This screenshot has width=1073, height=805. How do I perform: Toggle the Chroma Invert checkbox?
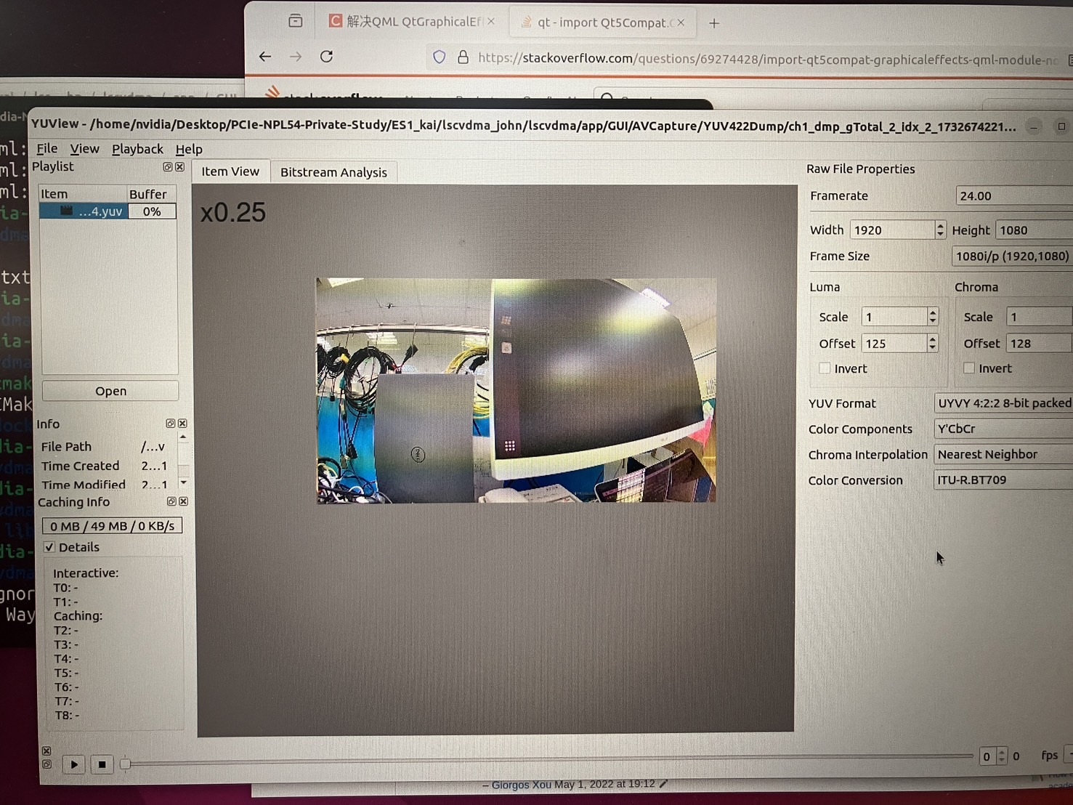pos(969,368)
